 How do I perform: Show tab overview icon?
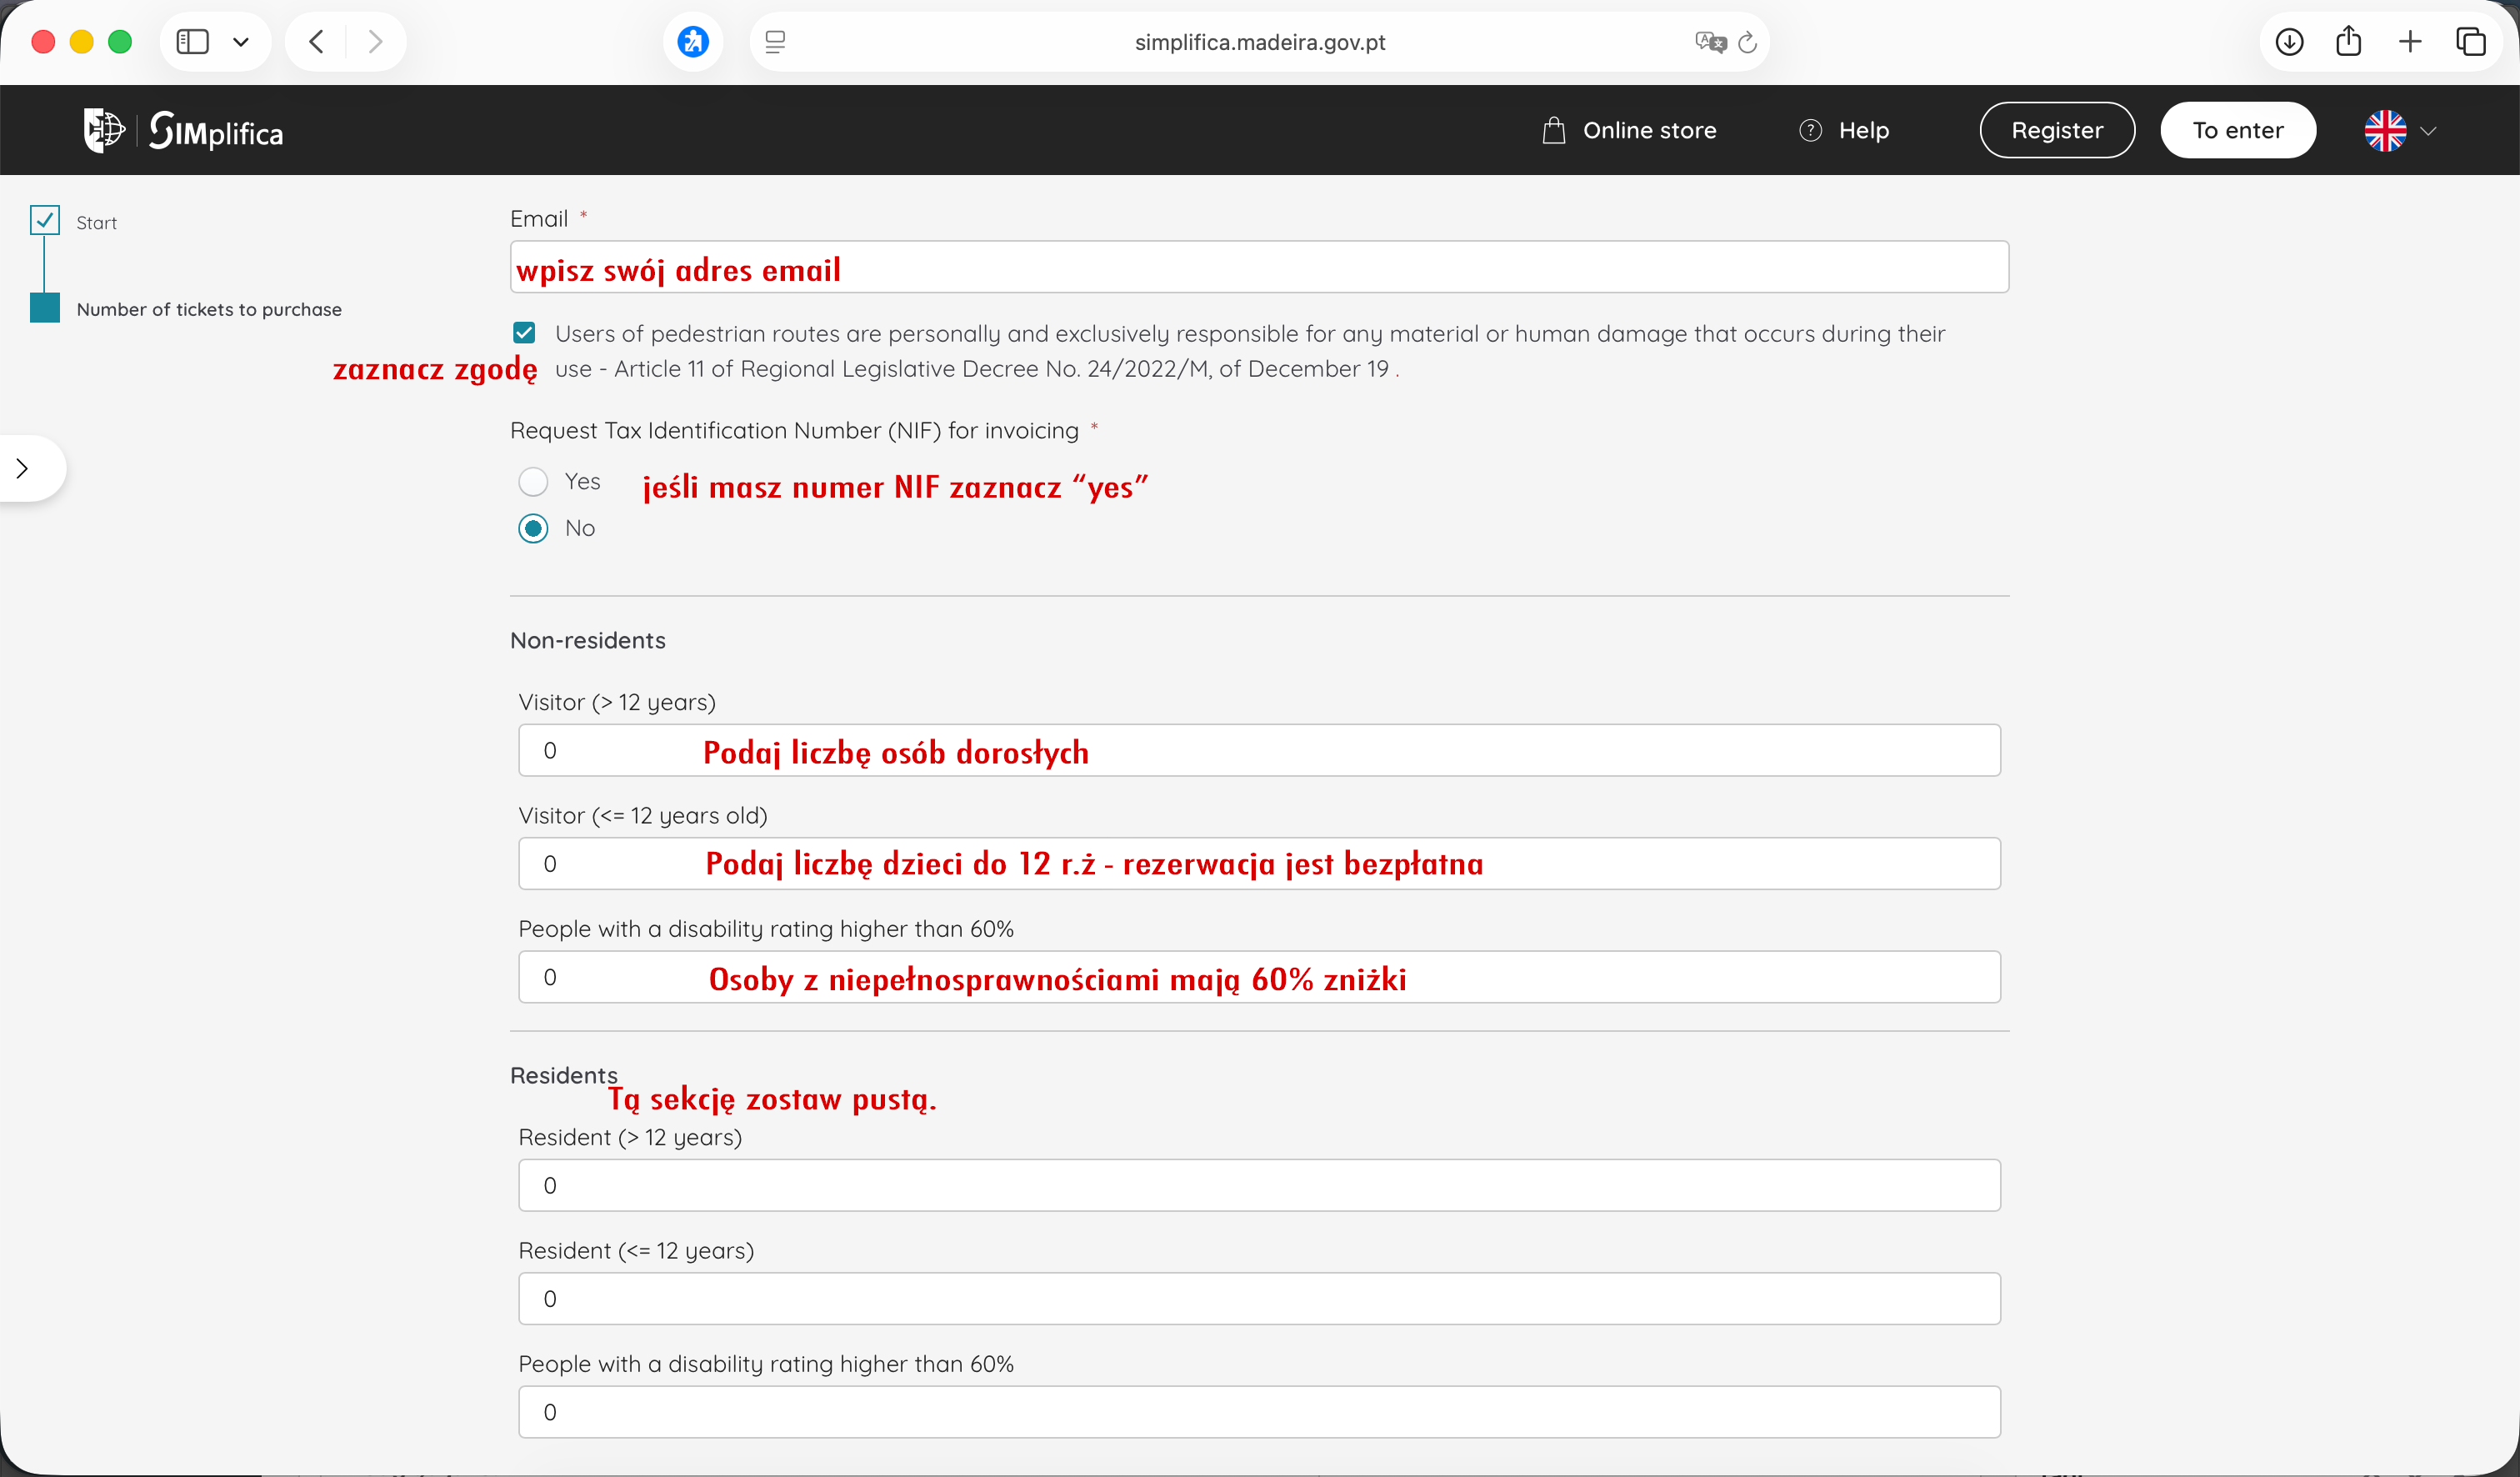click(2470, 42)
